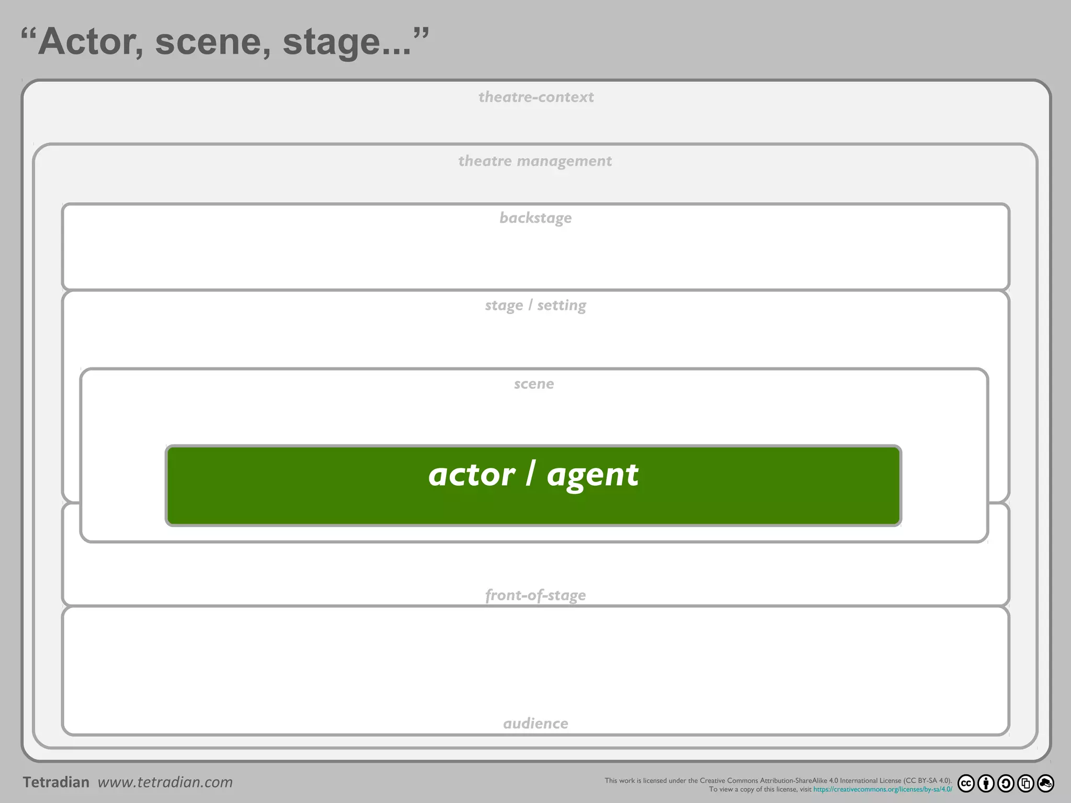Screen dimensions: 1071x803
Task: Click the ShareAlike circular arrow icon
Action: pos(1006,783)
